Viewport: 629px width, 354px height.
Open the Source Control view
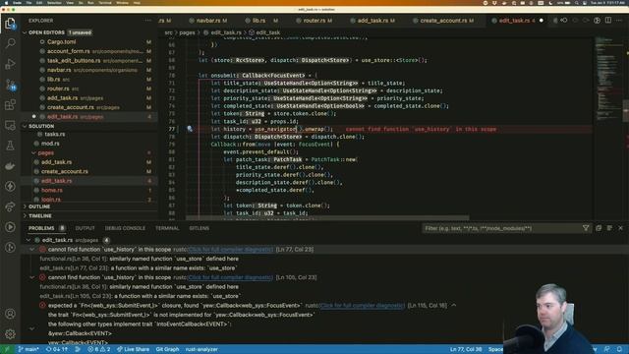tap(10, 85)
